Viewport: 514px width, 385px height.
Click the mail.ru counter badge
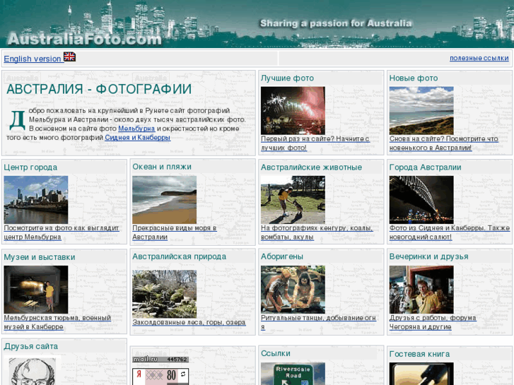click(x=160, y=360)
